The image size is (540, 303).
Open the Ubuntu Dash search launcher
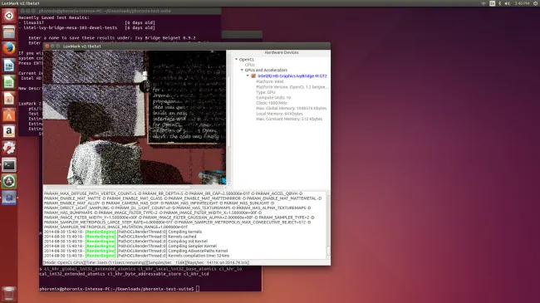[x=9, y=16]
